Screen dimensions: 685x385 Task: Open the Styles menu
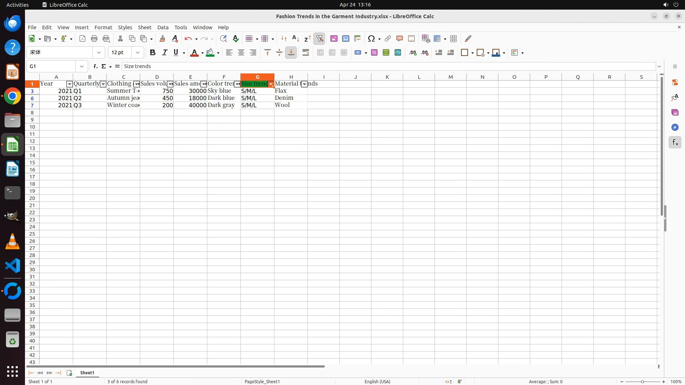click(125, 27)
